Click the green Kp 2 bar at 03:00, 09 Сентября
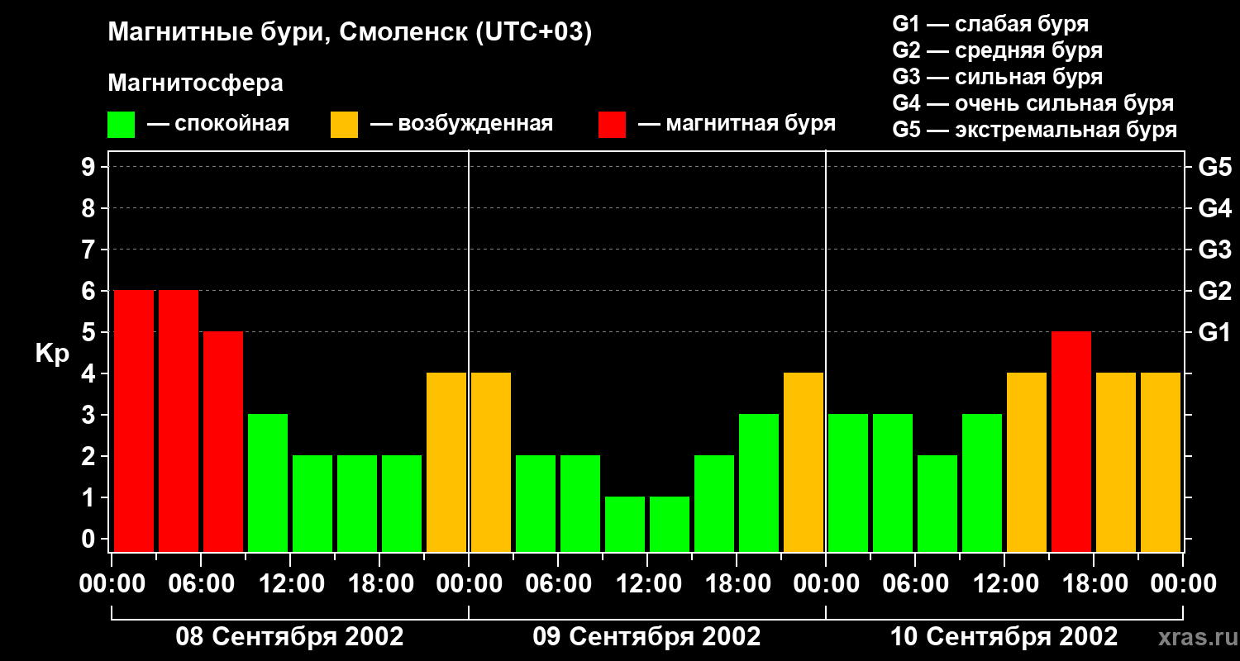Viewport: 1240px width, 661px height. click(x=536, y=503)
